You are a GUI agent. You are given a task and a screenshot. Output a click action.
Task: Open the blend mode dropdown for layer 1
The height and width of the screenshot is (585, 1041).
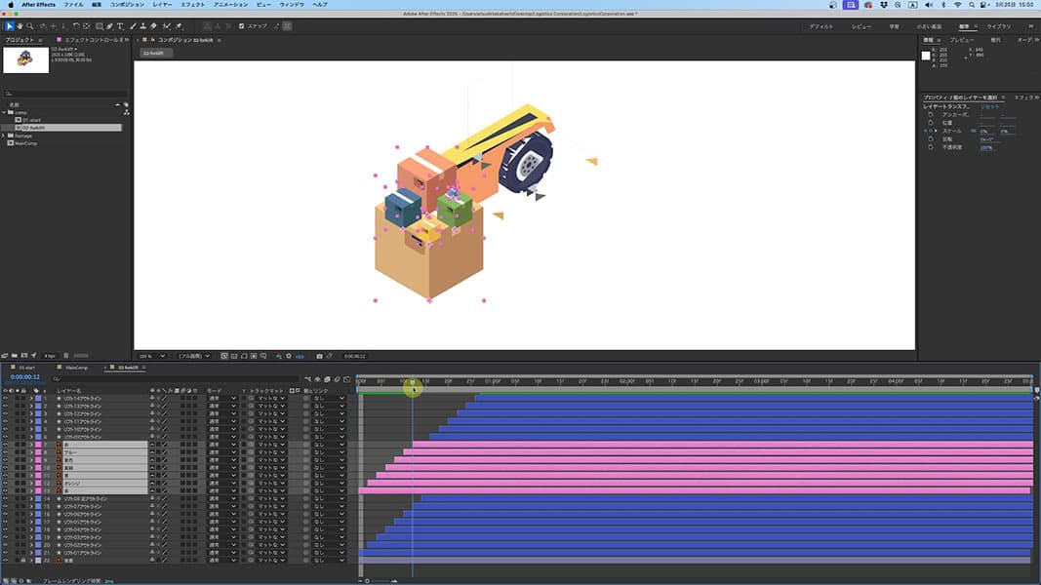221,399
